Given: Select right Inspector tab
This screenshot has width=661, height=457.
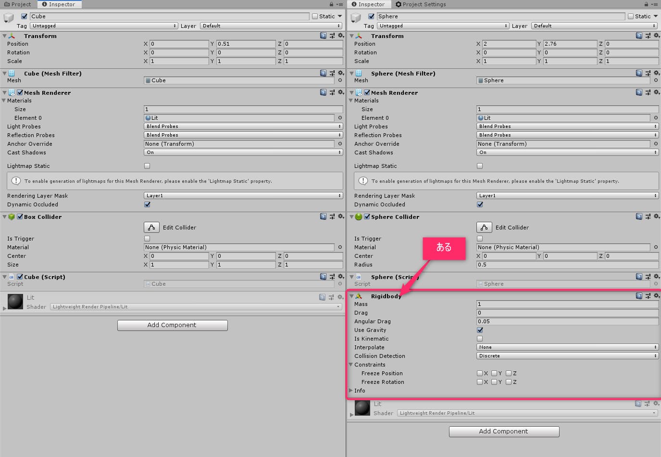Looking at the screenshot, I should [368, 4].
